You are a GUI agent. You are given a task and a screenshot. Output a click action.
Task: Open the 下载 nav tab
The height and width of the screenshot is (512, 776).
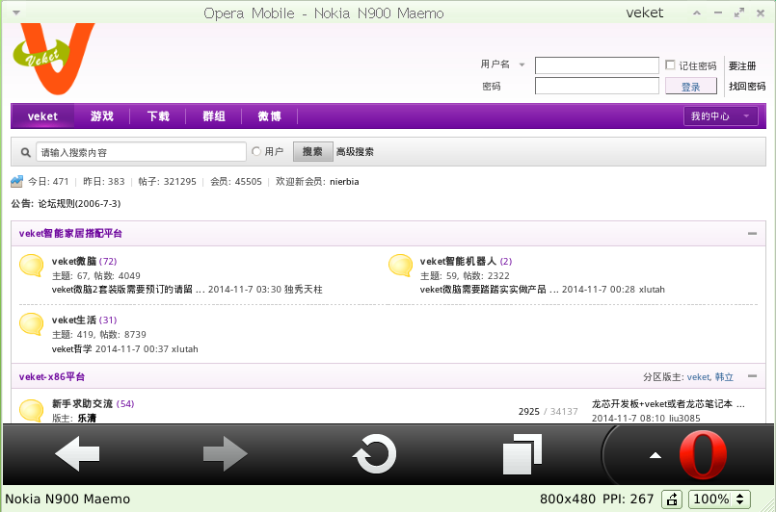pyautogui.click(x=158, y=116)
